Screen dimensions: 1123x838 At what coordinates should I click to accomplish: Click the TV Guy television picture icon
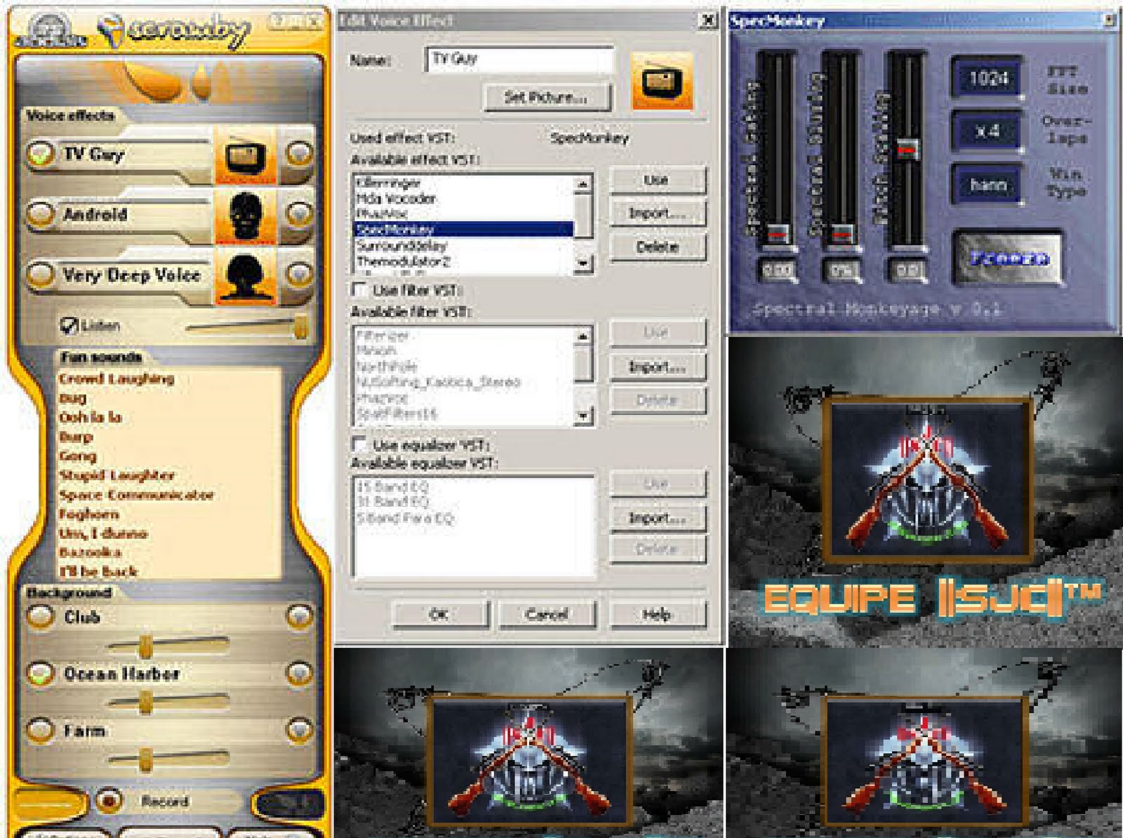(244, 156)
